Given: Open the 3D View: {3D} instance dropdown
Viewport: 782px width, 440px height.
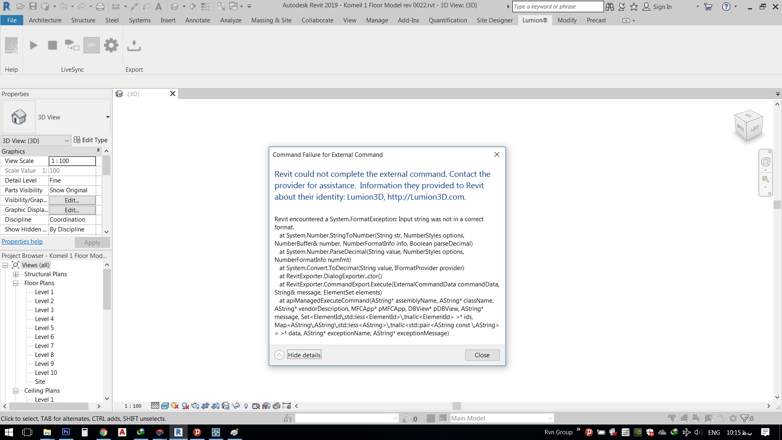Looking at the screenshot, I should [x=36, y=141].
